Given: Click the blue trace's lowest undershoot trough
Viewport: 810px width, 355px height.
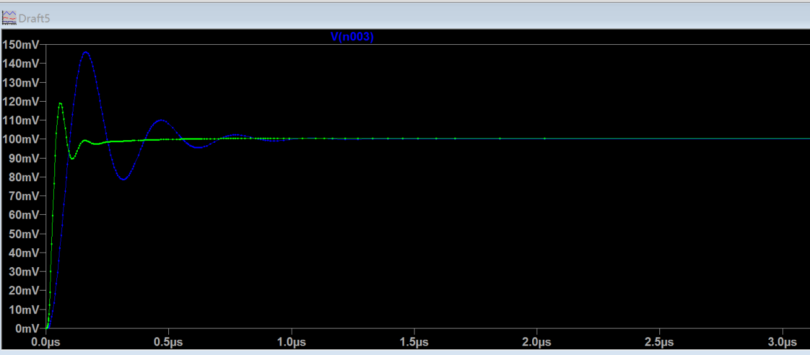Looking at the screenshot, I should point(124,179).
